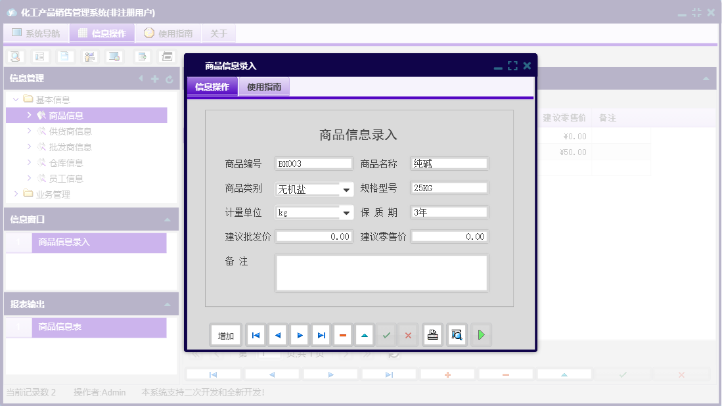Click the 备注 text area in the form
Screen dimensions: 722x406
click(381, 272)
